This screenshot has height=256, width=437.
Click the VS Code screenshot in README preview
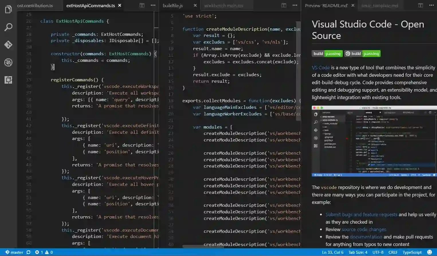[x=374, y=141]
